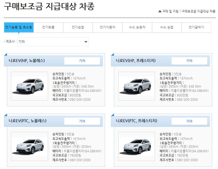Screen dimensions: 218x169
Task: Click 기아 button on 니로EV(PTC, 프레스티지) card
Action: pyautogui.click(x=189, y=121)
